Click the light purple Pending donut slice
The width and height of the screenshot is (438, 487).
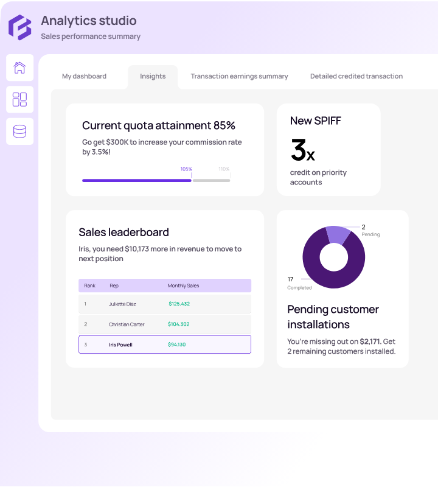click(x=338, y=234)
